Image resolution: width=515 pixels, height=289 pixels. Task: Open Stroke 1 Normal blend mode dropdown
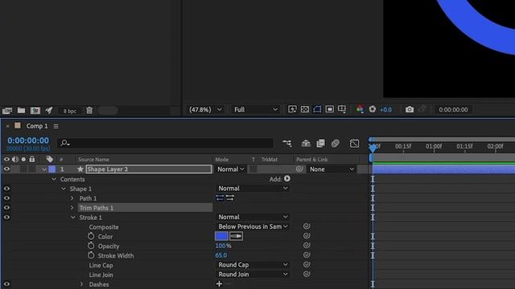(x=252, y=217)
